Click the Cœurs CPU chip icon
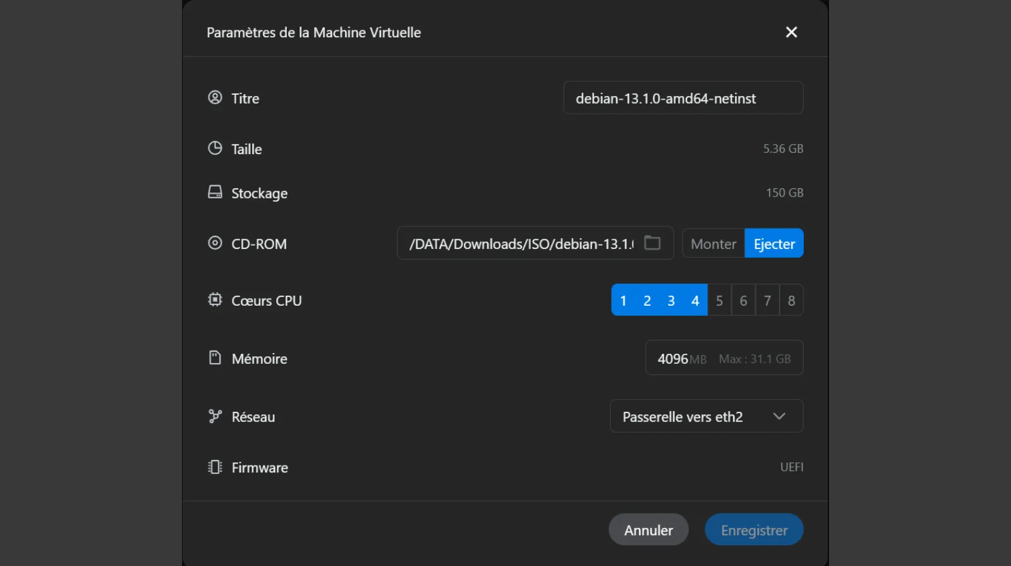This screenshot has height=566, width=1011. click(x=215, y=299)
